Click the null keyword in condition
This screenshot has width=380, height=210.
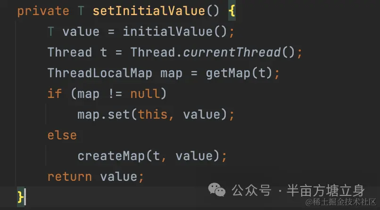click(x=145, y=94)
